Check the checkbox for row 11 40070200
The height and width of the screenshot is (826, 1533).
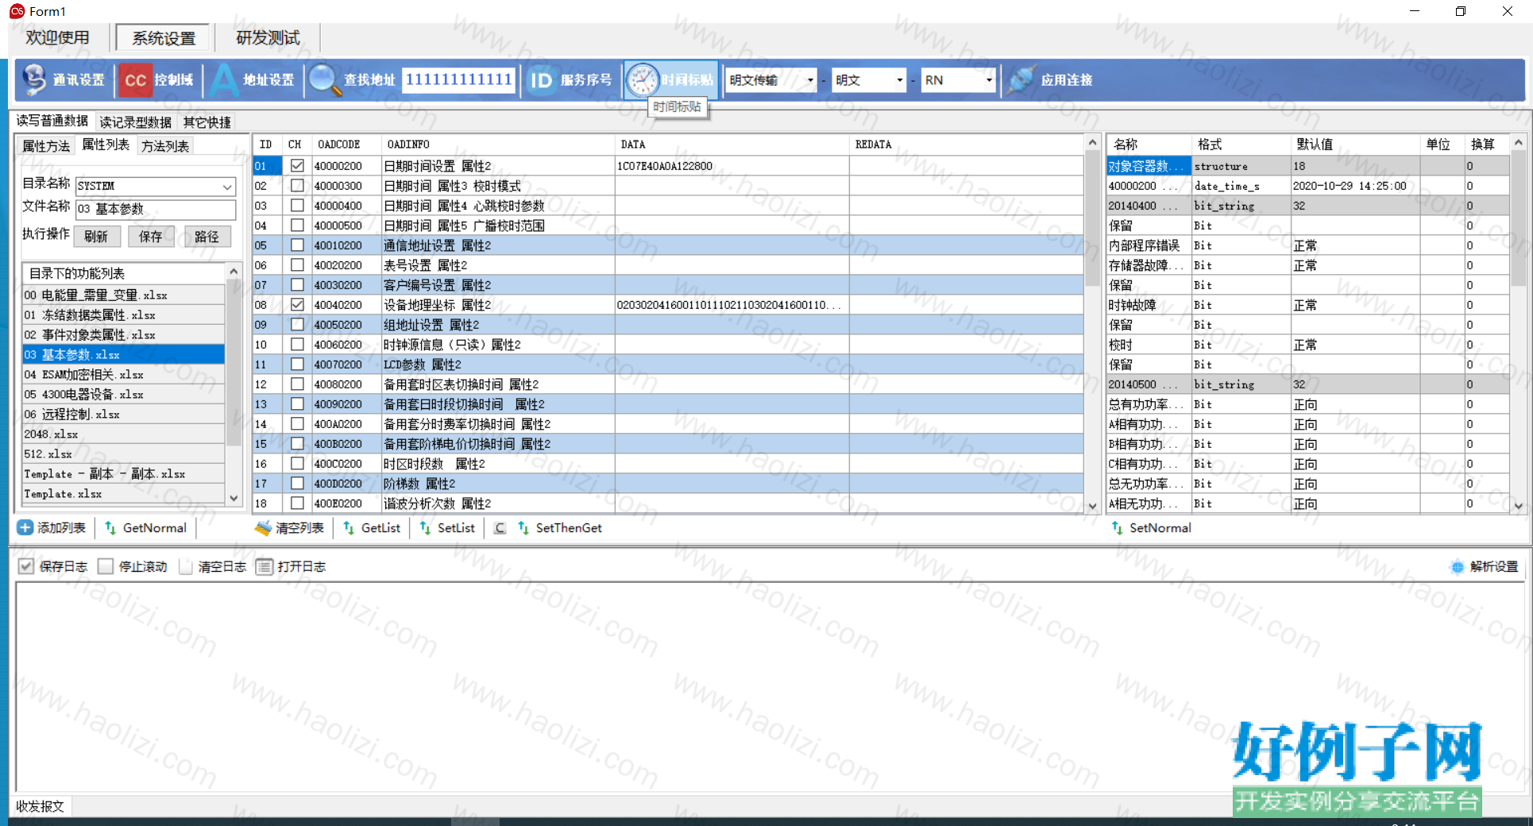click(297, 365)
